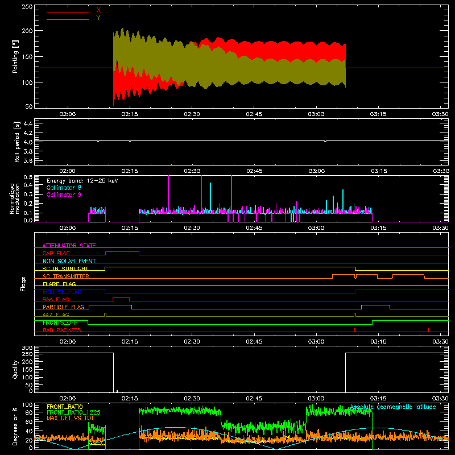
Task: Select the cyan Collimator 8 legend entry
Action: coord(64,188)
